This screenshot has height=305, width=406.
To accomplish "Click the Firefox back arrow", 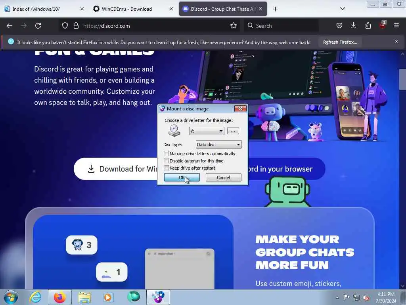I will point(10,26).
